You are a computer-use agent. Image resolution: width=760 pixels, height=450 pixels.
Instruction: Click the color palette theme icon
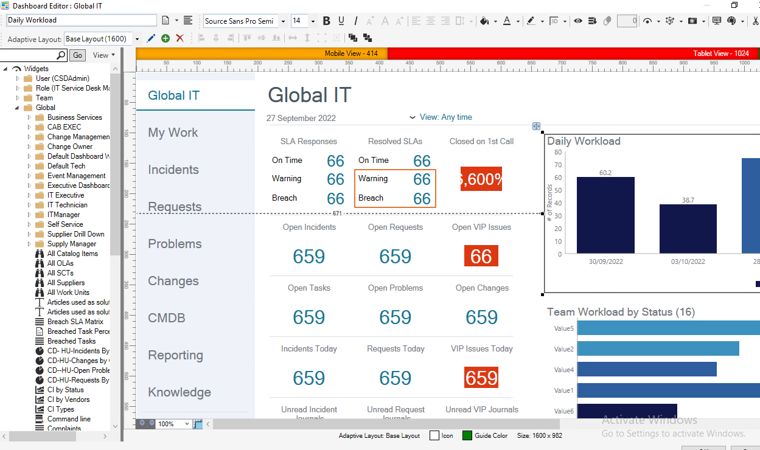click(x=731, y=21)
